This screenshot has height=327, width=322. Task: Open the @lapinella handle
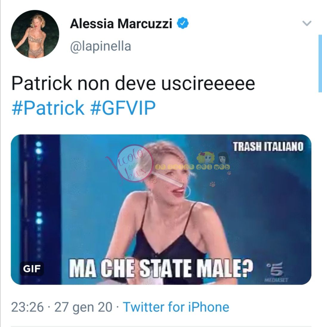101,46
